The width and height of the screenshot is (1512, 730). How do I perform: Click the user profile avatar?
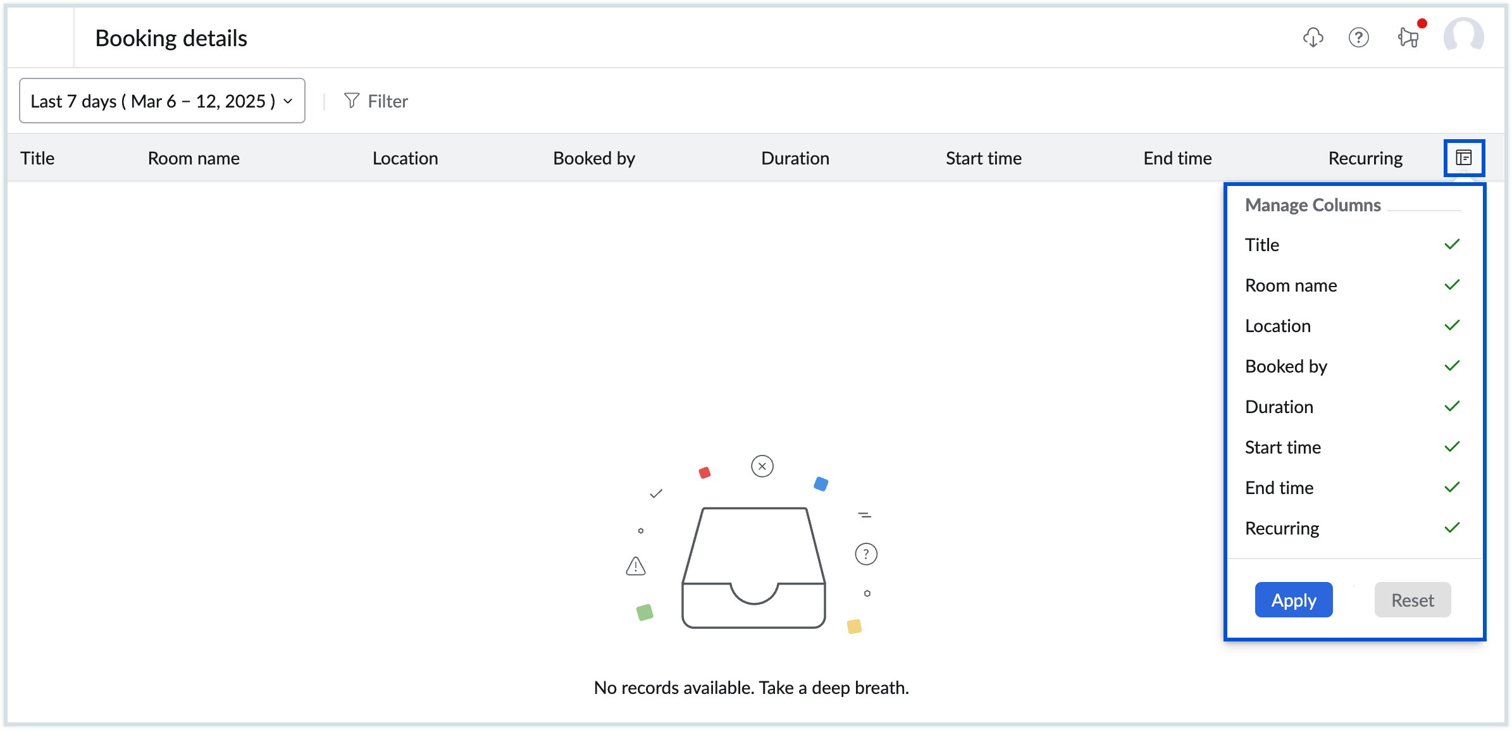coord(1463,37)
